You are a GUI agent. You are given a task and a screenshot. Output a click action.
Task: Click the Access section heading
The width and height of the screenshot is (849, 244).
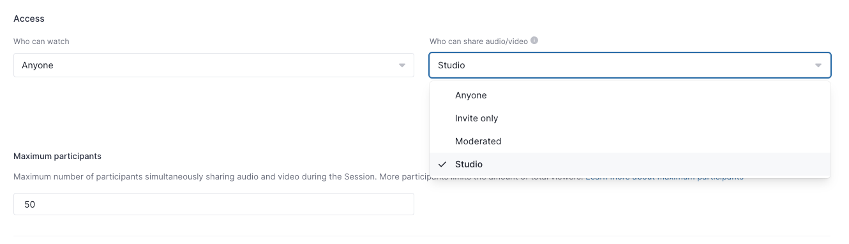pos(29,19)
